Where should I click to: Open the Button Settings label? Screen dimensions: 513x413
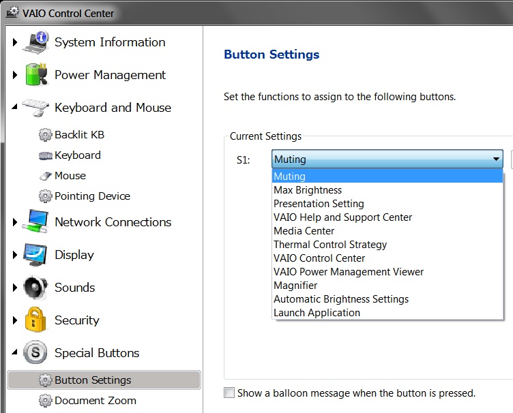click(93, 380)
